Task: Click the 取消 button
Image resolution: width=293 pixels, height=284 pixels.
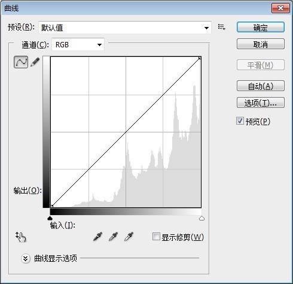Action: [x=261, y=44]
